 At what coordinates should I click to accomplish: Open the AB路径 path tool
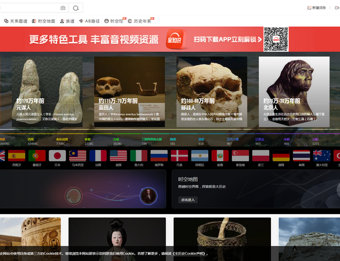tap(89, 21)
